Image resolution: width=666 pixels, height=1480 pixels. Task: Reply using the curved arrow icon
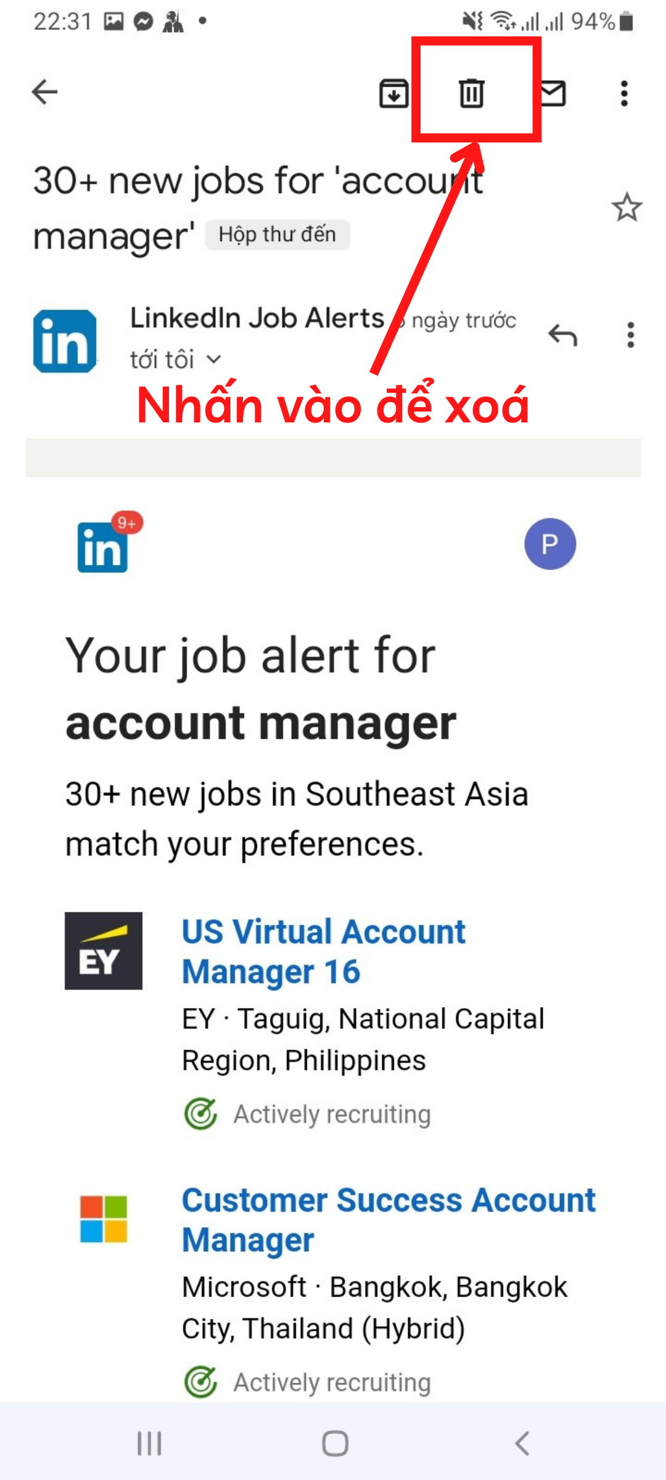(x=562, y=335)
